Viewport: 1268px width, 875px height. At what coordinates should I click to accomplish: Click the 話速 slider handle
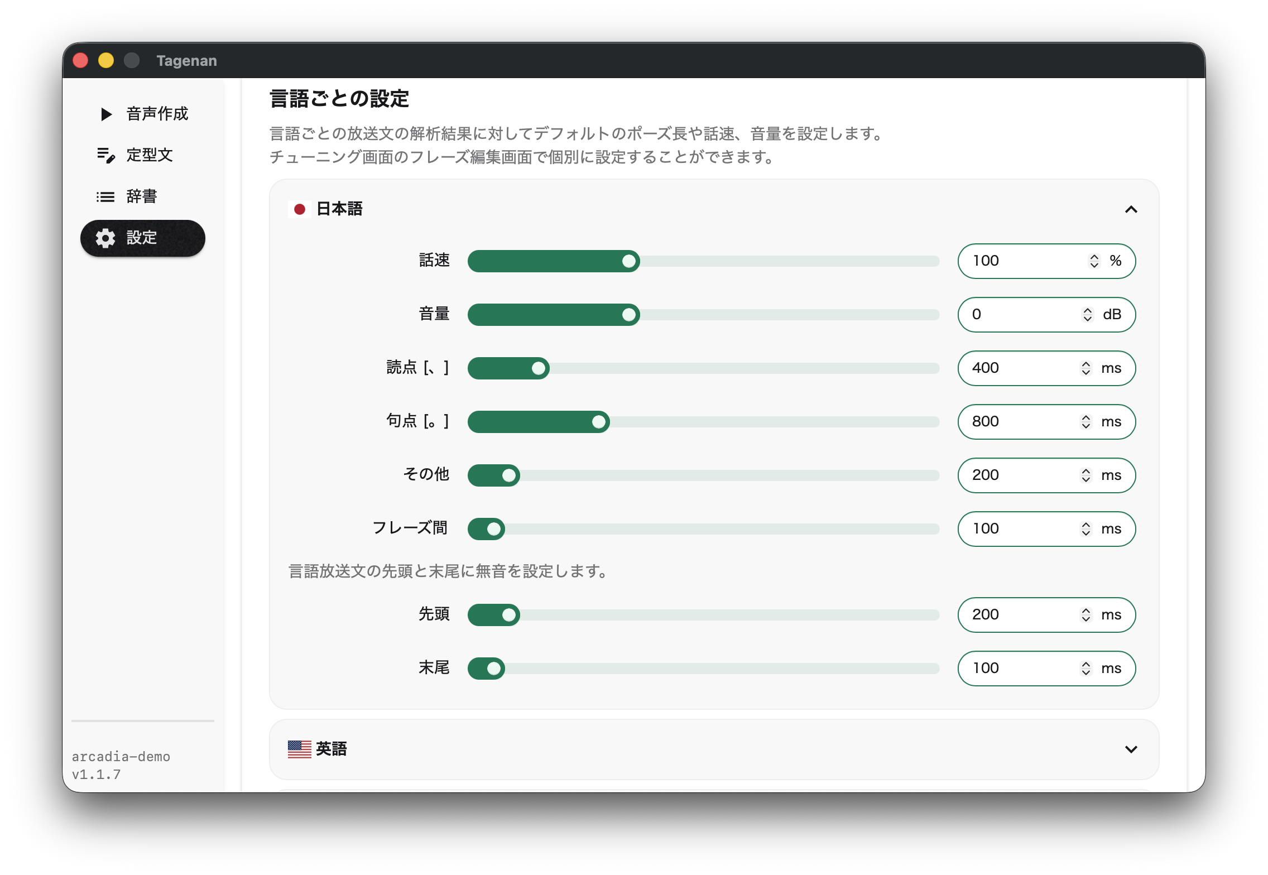tap(629, 261)
